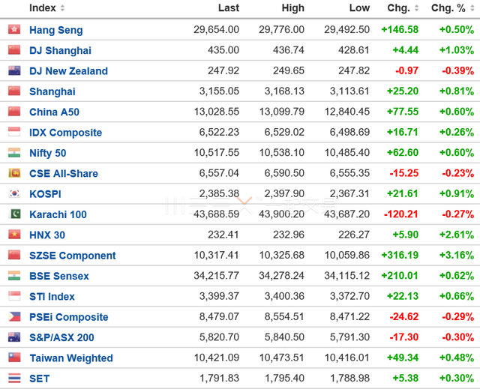Open the Nifty 50 link
480x389 pixels.
point(48,153)
